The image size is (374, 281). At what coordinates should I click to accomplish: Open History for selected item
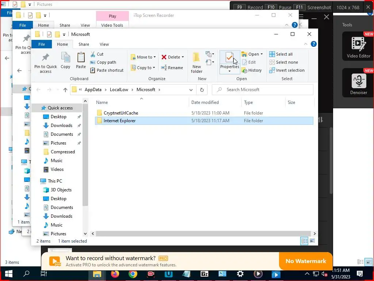252,70
